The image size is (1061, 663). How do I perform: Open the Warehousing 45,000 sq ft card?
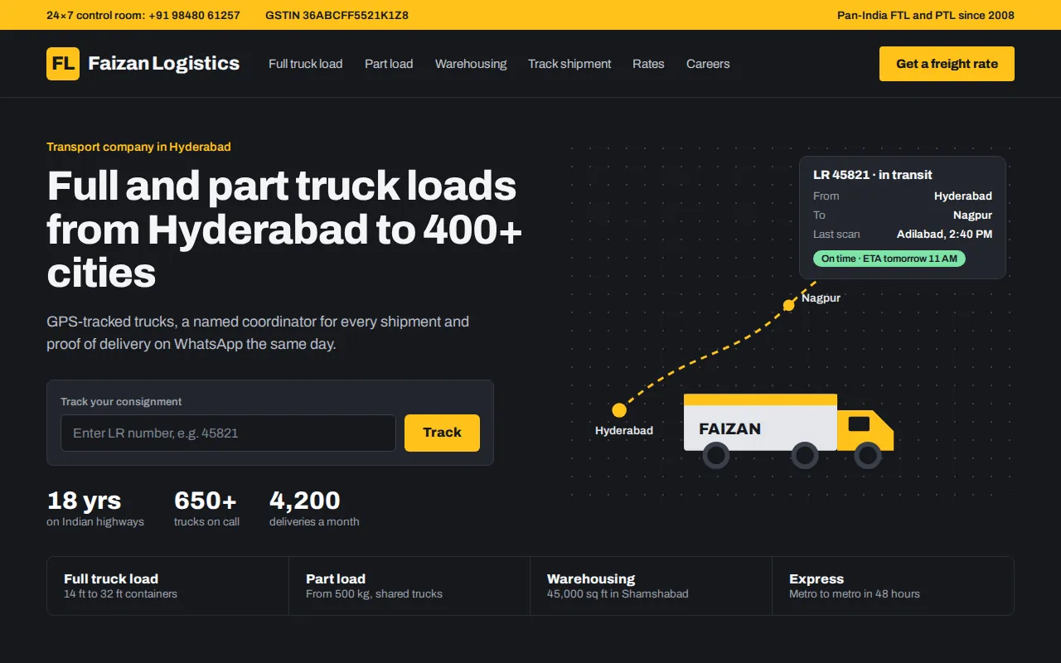(x=651, y=586)
